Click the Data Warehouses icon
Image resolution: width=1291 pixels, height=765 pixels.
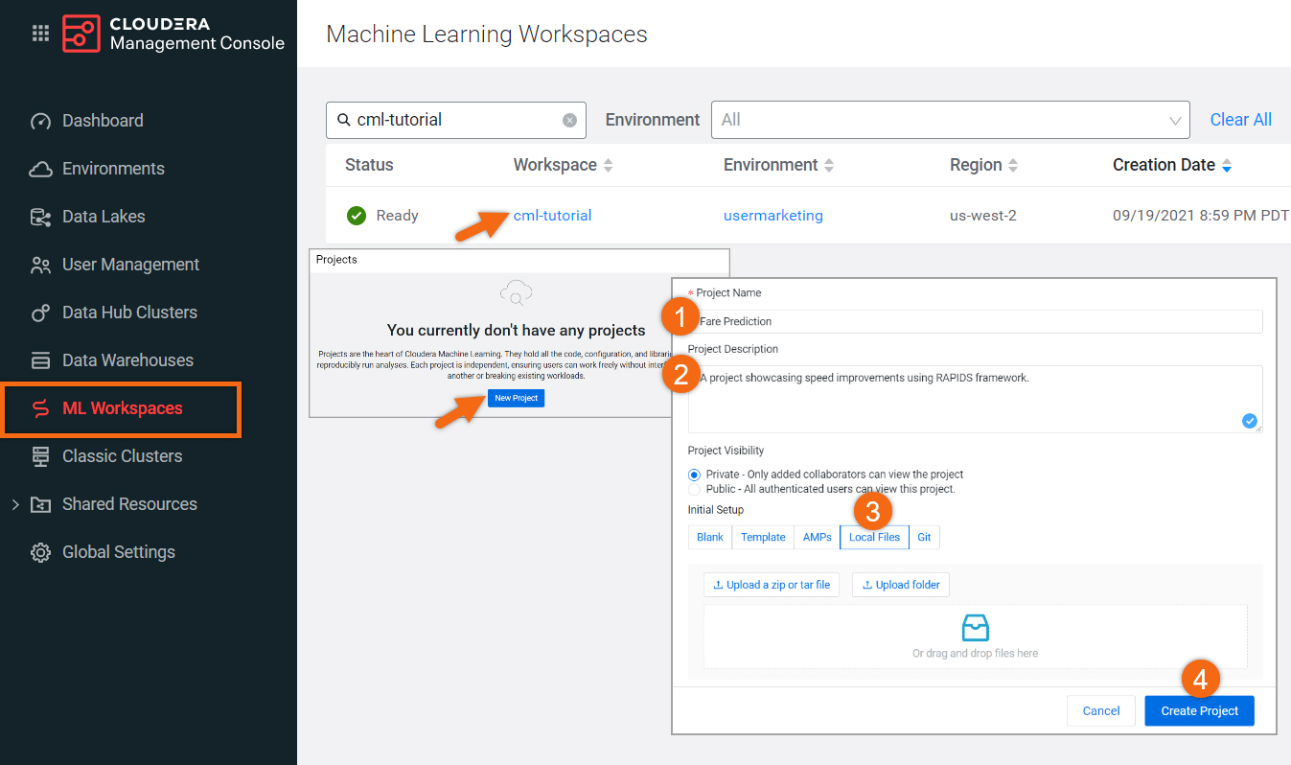click(x=40, y=360)
